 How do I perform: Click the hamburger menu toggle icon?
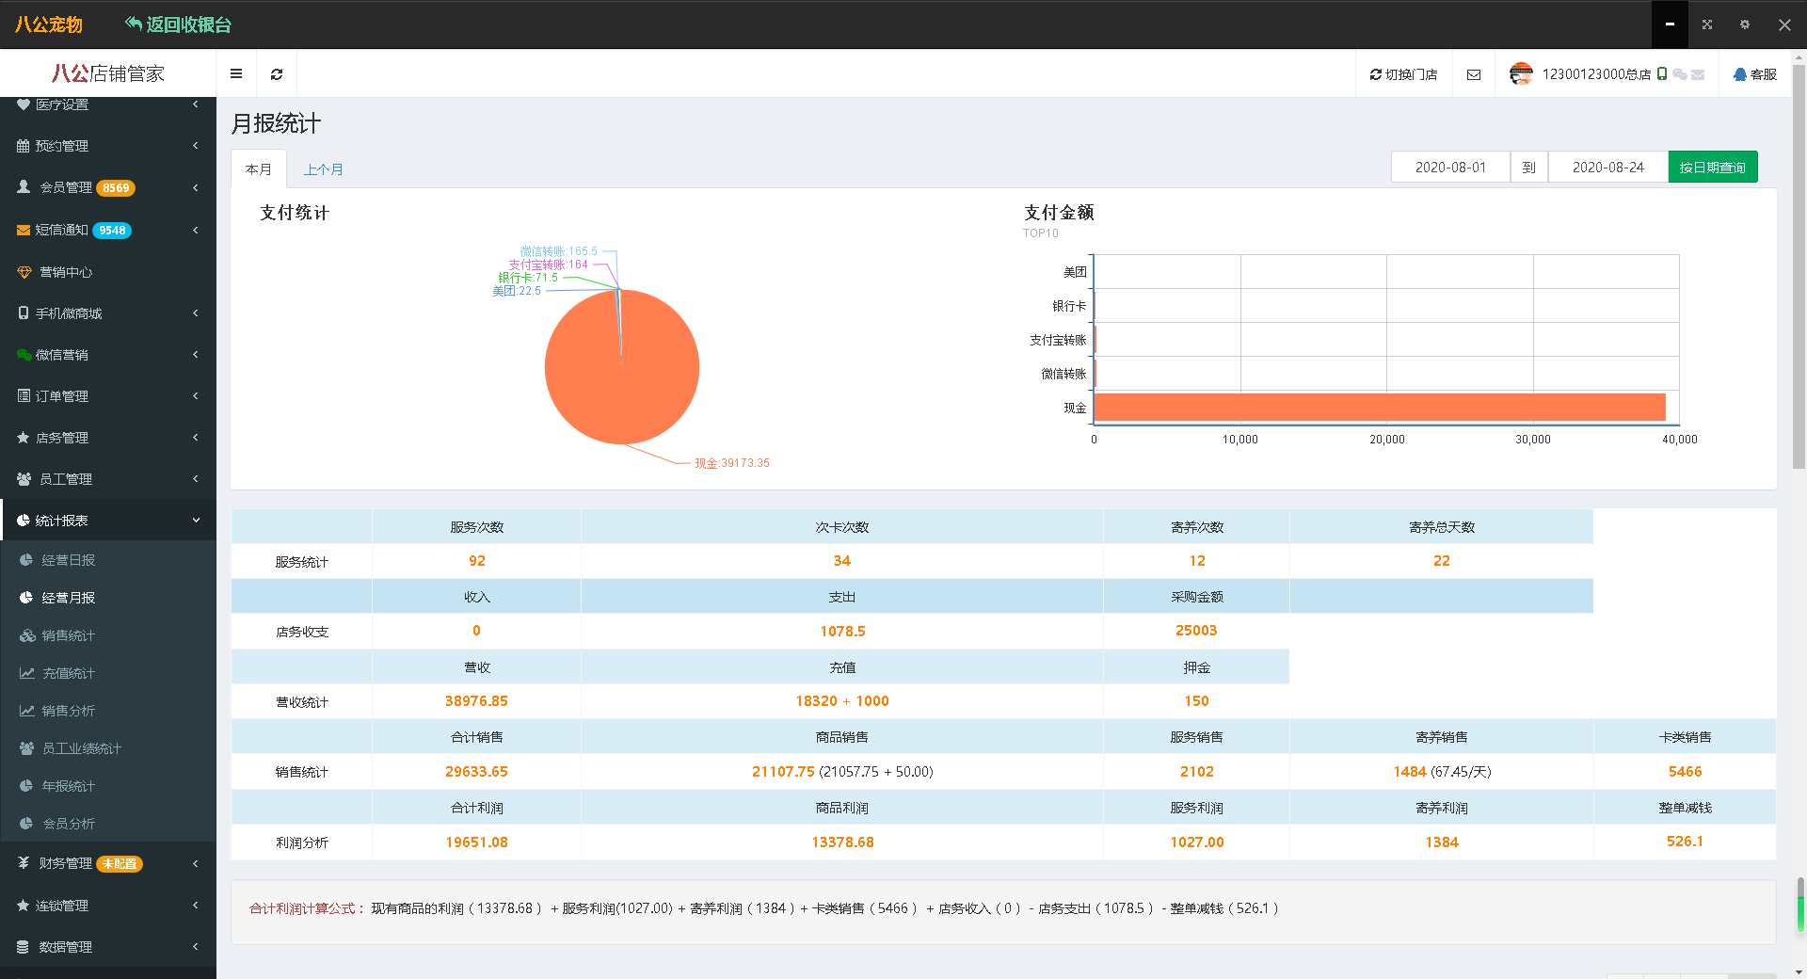click(x=236, y=74)
